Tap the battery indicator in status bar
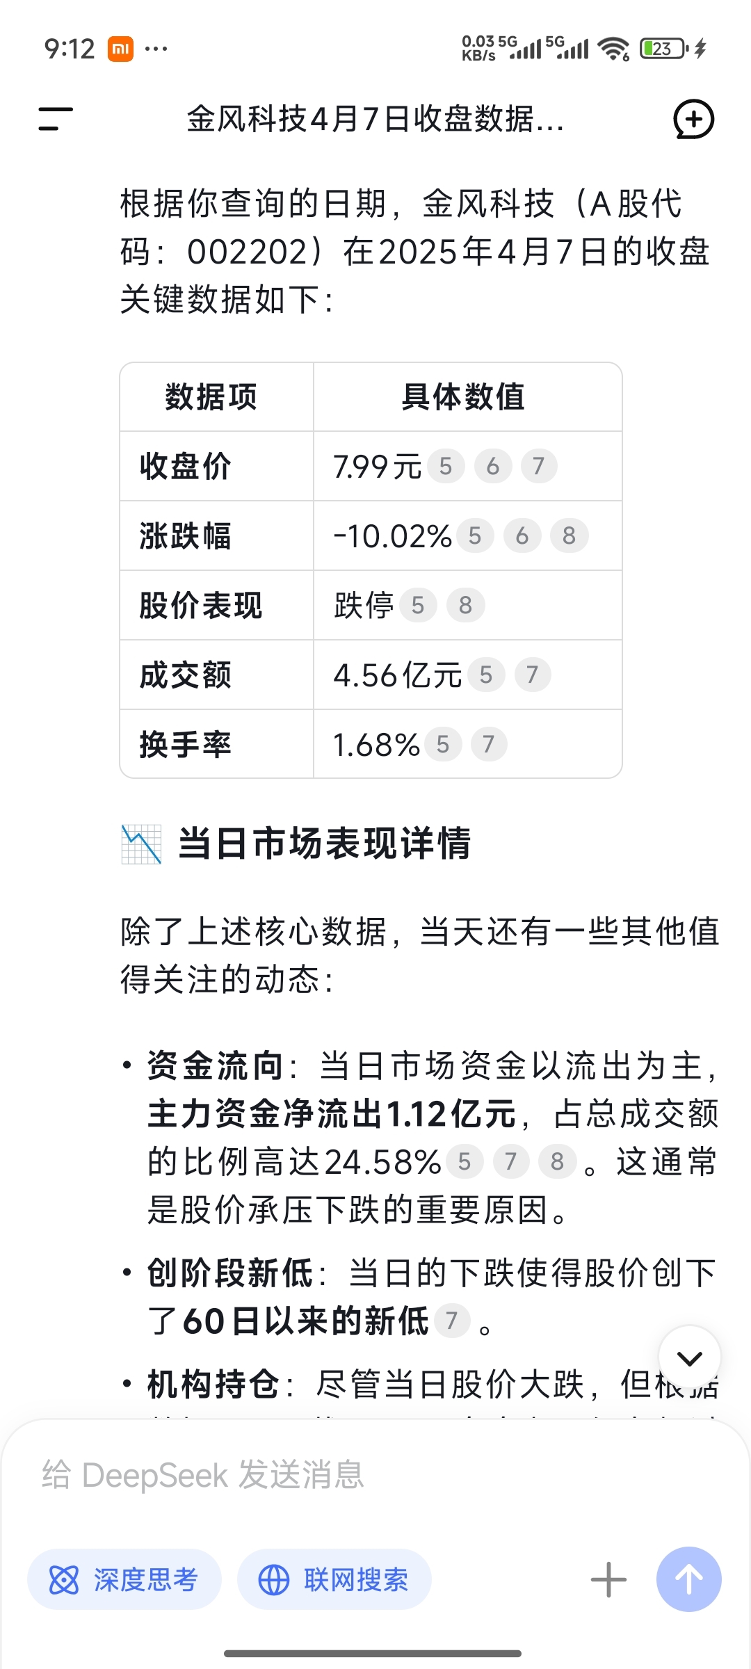751x1669 pixels. (663, 49)
